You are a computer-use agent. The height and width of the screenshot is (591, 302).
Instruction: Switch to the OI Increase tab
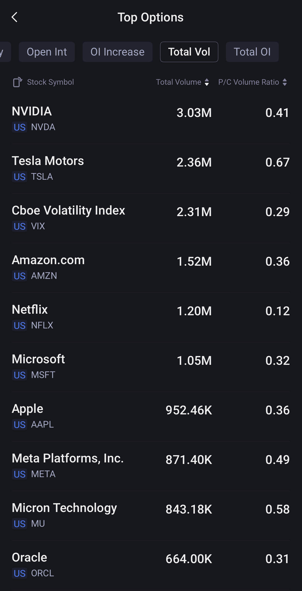[117, 52]
